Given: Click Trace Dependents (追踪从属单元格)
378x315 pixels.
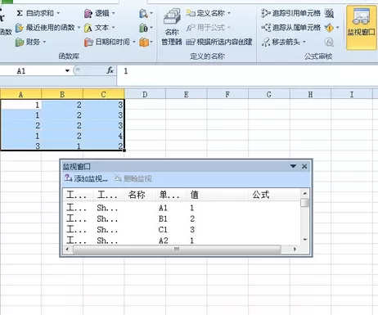Looking at the screenshot, I should [x=291, y=27].
